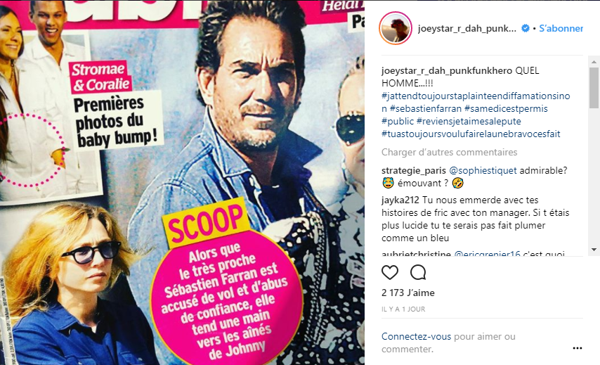The width and height of the screenshot is (600, 365).
Task: Open jayka212 commenter profile
Action: point(400,200)
